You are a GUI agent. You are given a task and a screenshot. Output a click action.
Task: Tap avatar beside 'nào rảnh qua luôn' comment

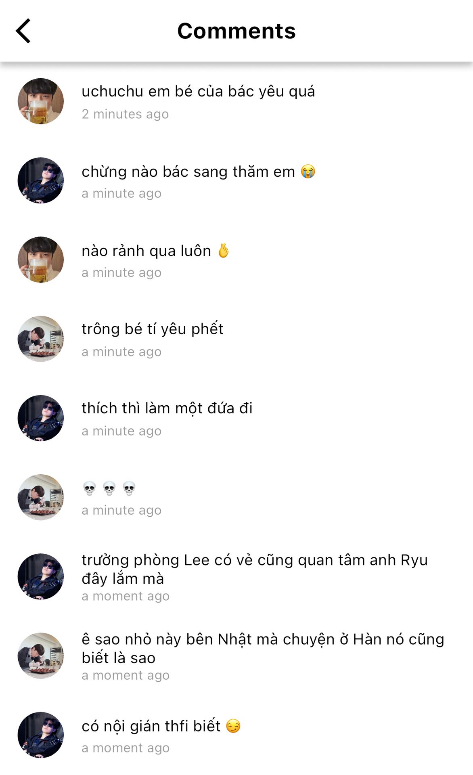click(41, 260)
